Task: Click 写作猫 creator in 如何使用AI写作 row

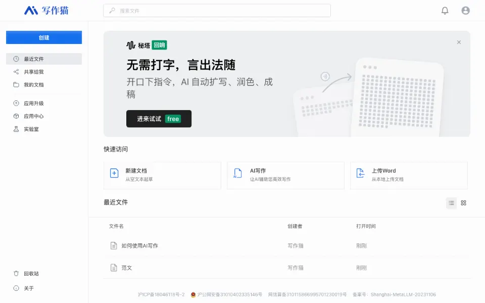Action: pos(296,246)
